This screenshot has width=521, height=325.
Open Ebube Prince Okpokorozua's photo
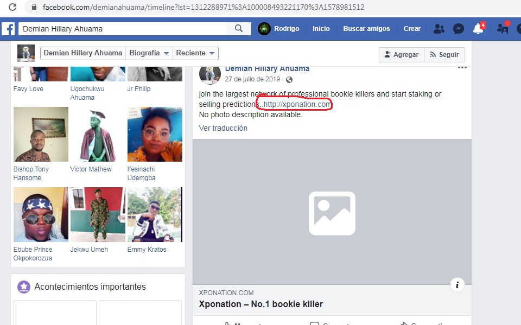(x=41, y=215)
